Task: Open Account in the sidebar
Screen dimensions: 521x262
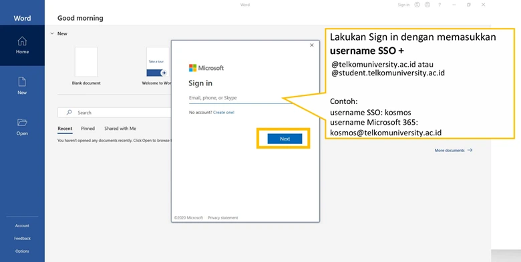Action: (22, 225)
